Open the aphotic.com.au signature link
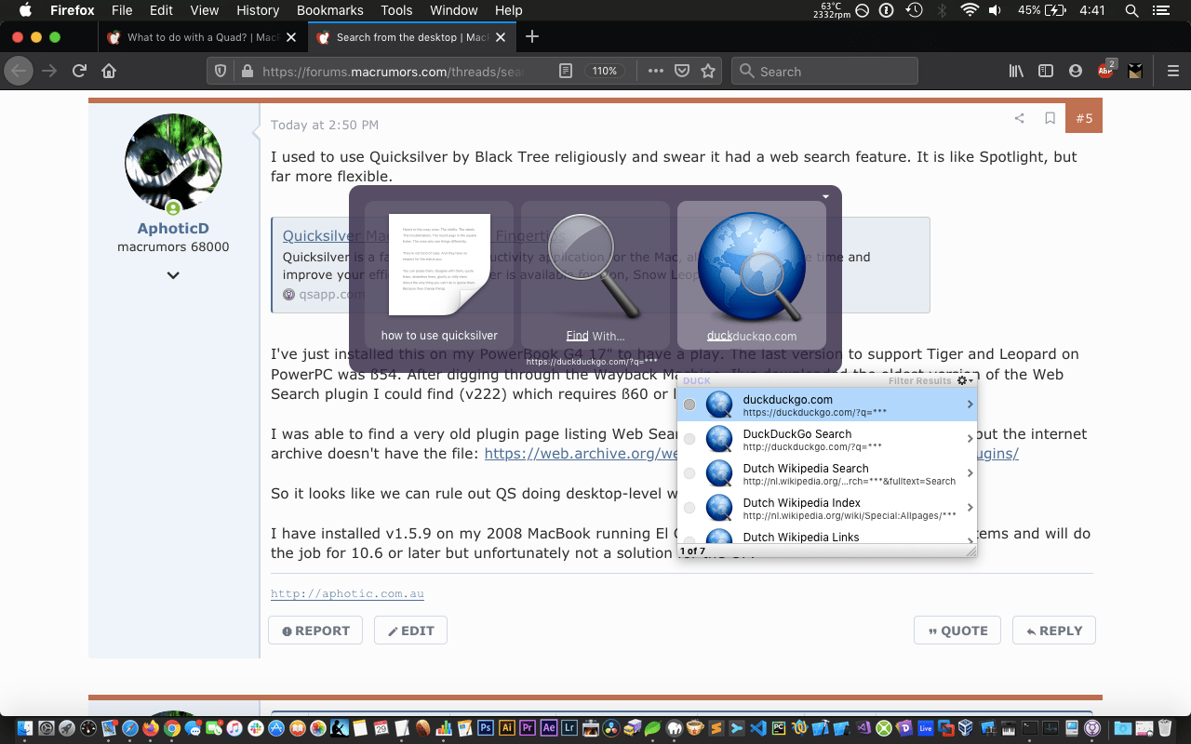This screenshot has width=1191, height=744. 347,593
